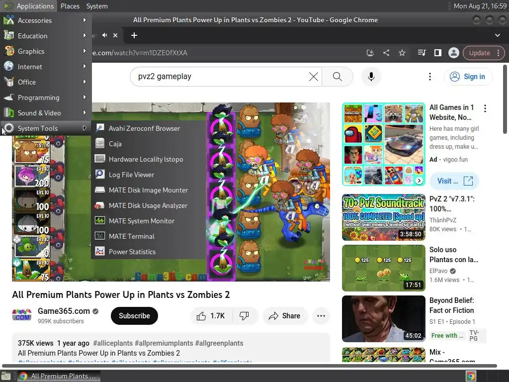Image resolution: width=509 pixels, height=382 pixels.
Task: Expand the Programming submenu
Action: [x=46, y=97]
